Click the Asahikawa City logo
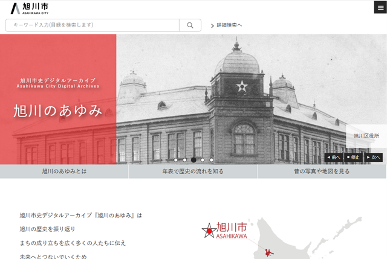 [29, 8]
